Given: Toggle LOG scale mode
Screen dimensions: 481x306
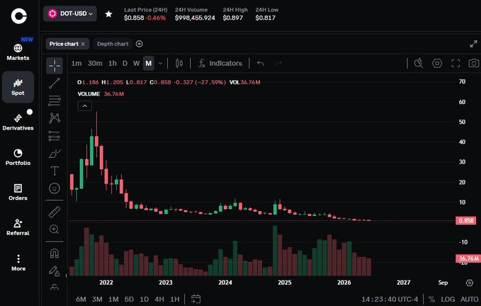Looking at the screenshot, I should tap(448, 299).
